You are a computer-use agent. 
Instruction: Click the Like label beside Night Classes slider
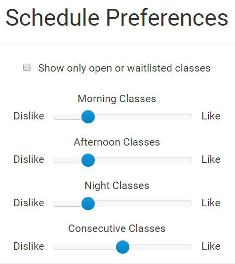click(211, 203)
